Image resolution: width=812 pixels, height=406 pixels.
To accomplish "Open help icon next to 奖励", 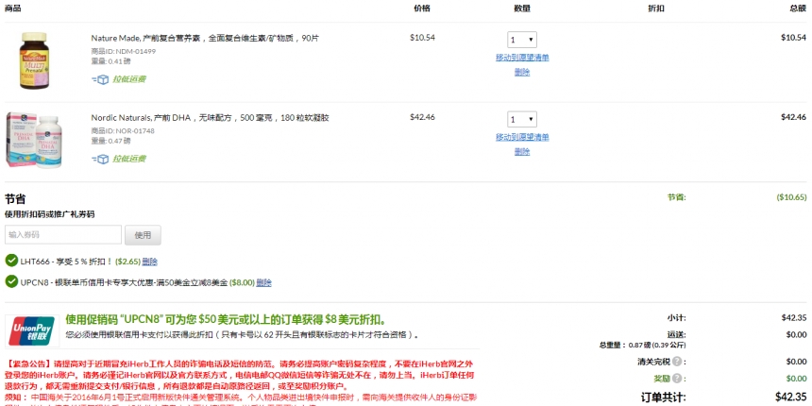I will click(x=676, y=379).
